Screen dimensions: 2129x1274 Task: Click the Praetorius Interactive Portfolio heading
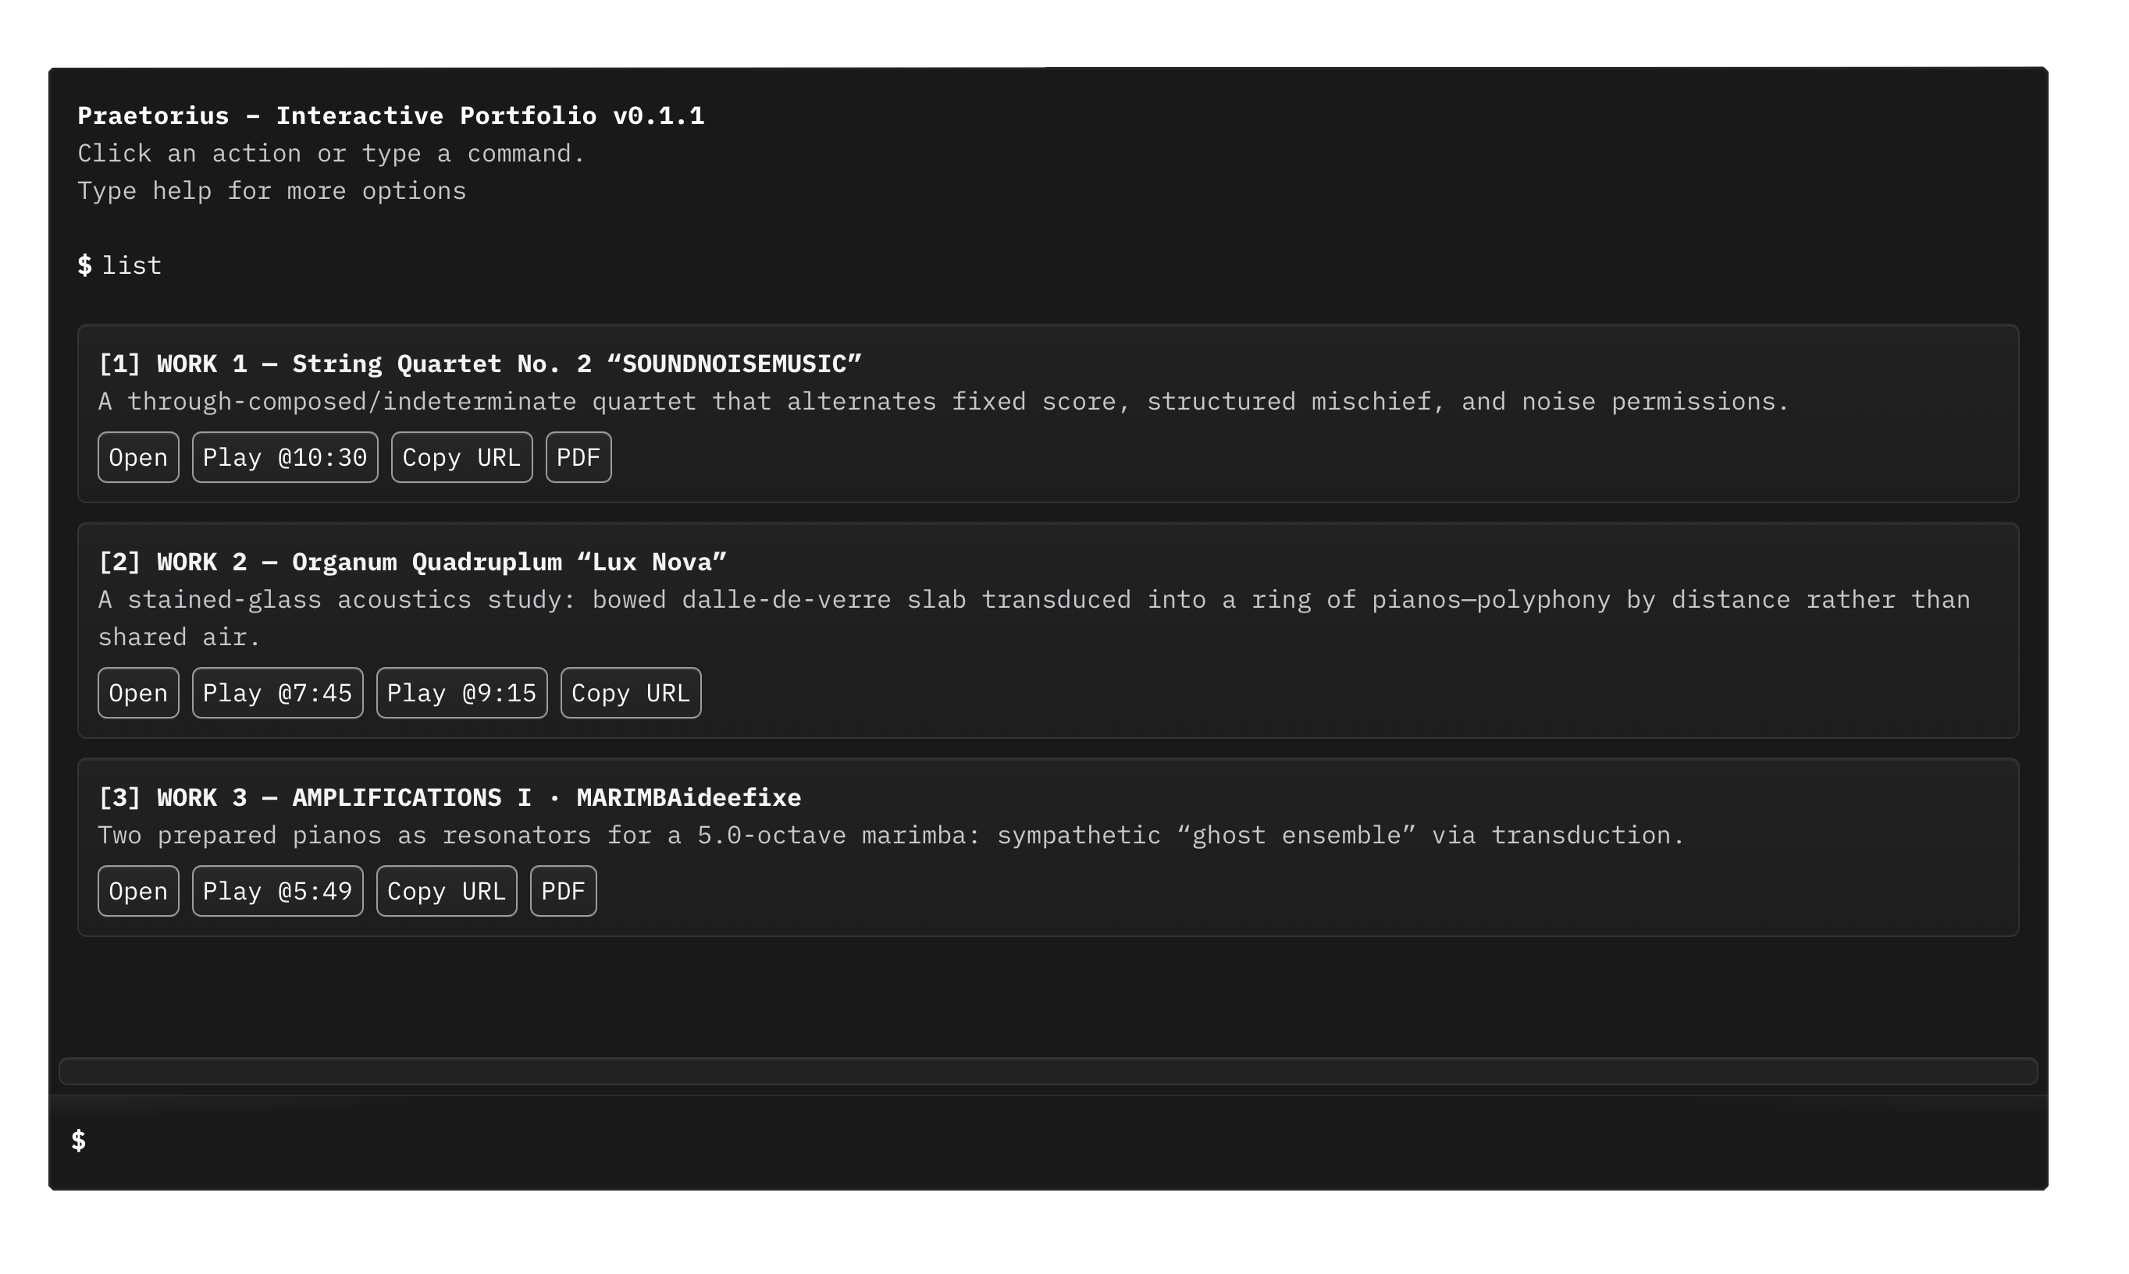(391, 116)
